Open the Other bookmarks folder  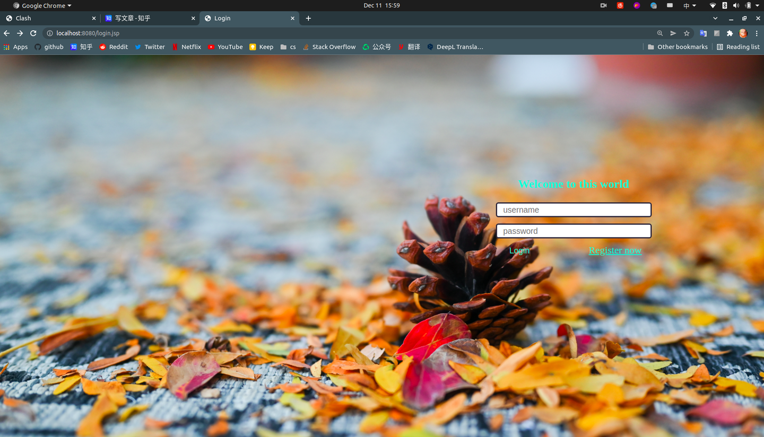[x=678, y=47]
